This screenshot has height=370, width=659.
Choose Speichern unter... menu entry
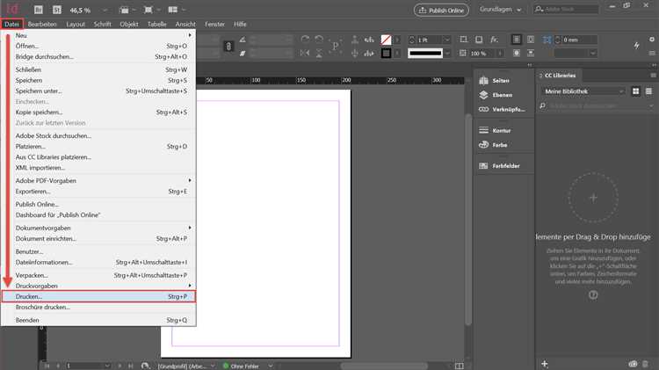click(98, 91)
